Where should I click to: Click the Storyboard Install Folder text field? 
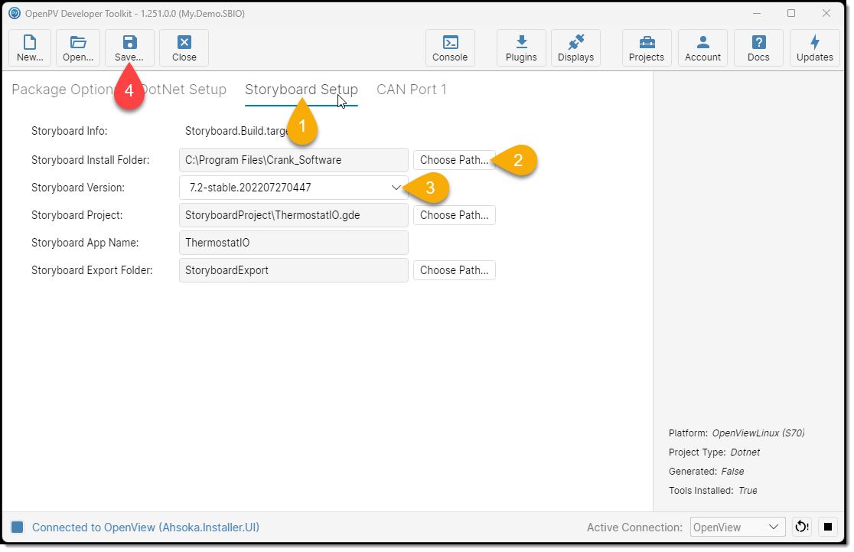pos(294,160)
